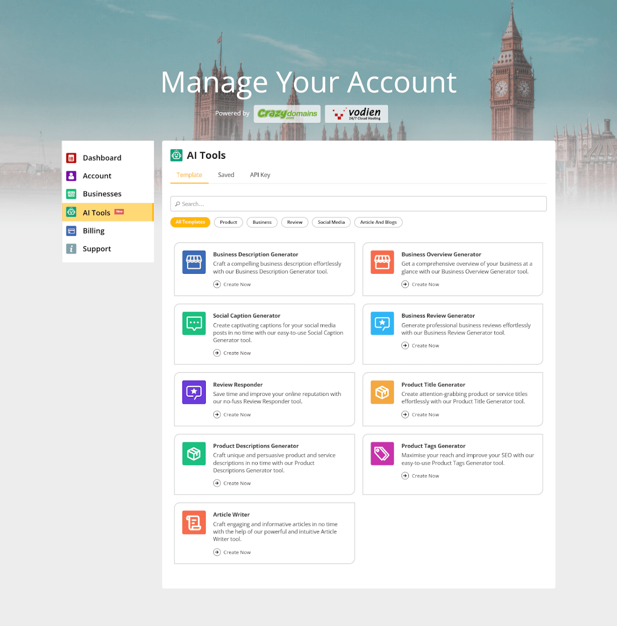Screen dimensions: 617x626
Task: Open the API Key tab
Action: tap(260, 175)
